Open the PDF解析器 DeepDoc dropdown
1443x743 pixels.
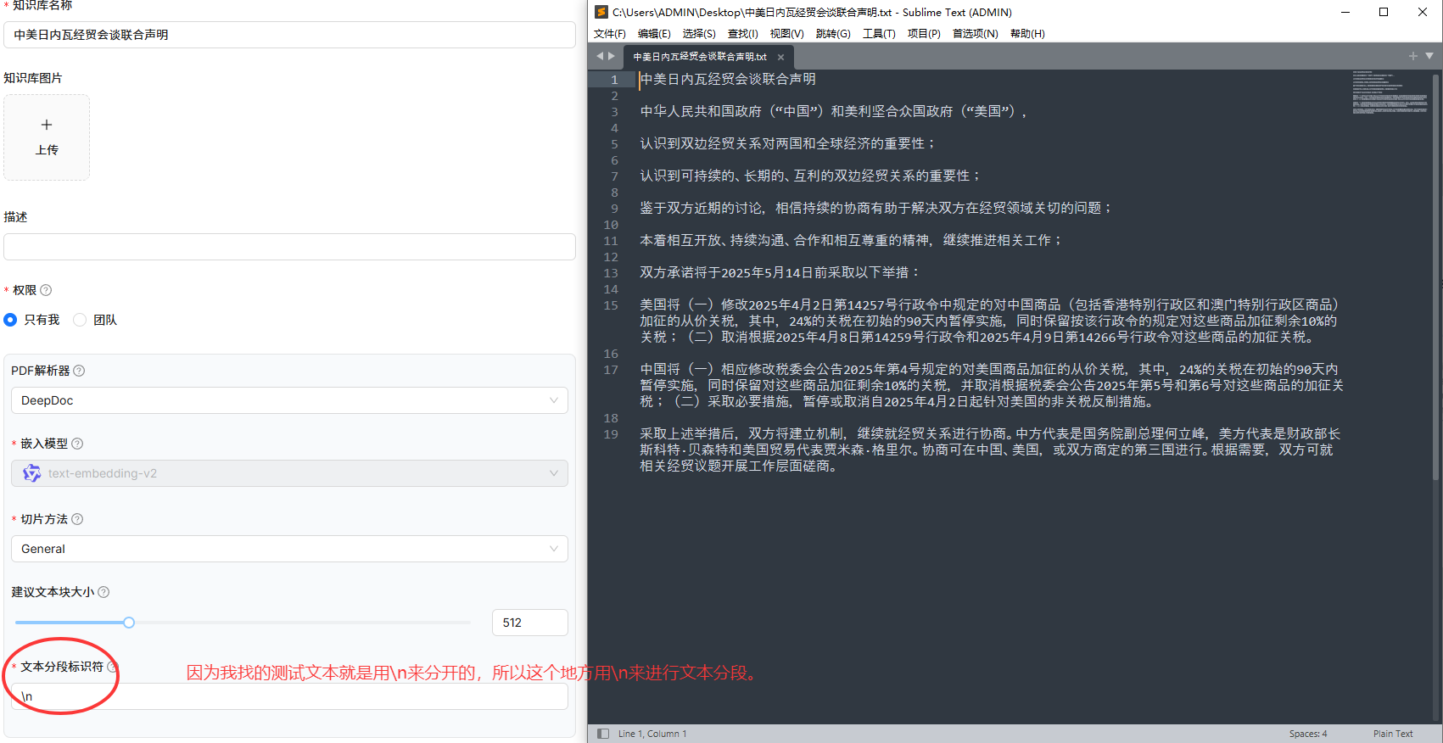pos(289,400)
